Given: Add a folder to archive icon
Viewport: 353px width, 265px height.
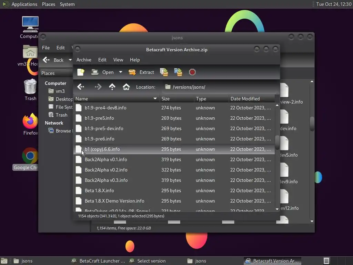Looking at the screenshot, I should 178,72.
